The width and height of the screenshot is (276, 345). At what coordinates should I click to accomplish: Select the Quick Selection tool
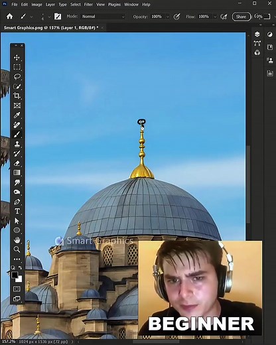click(17, 86)
